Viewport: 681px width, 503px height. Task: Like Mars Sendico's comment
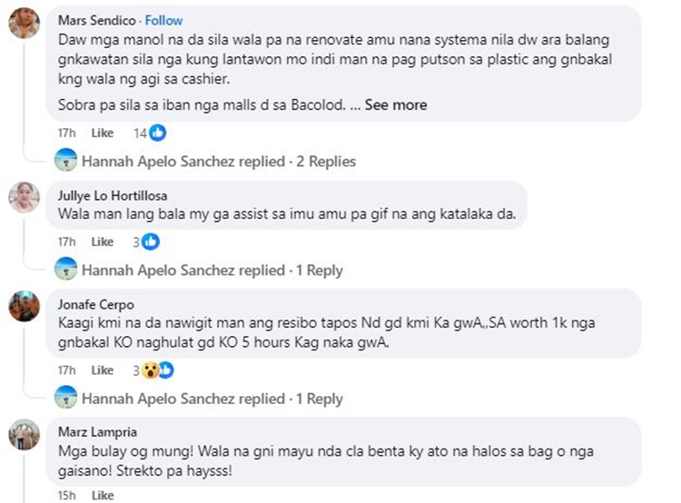coord(103,133)
